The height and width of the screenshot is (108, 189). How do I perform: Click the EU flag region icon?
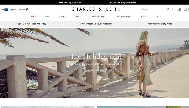pyautogui.click(x=6, y=9)
